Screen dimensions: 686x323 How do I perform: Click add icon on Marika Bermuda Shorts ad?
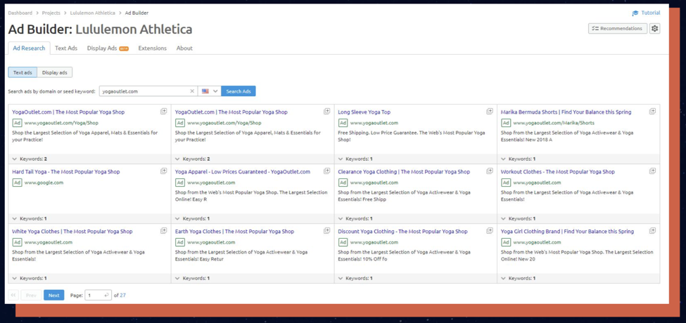[652, 112]
